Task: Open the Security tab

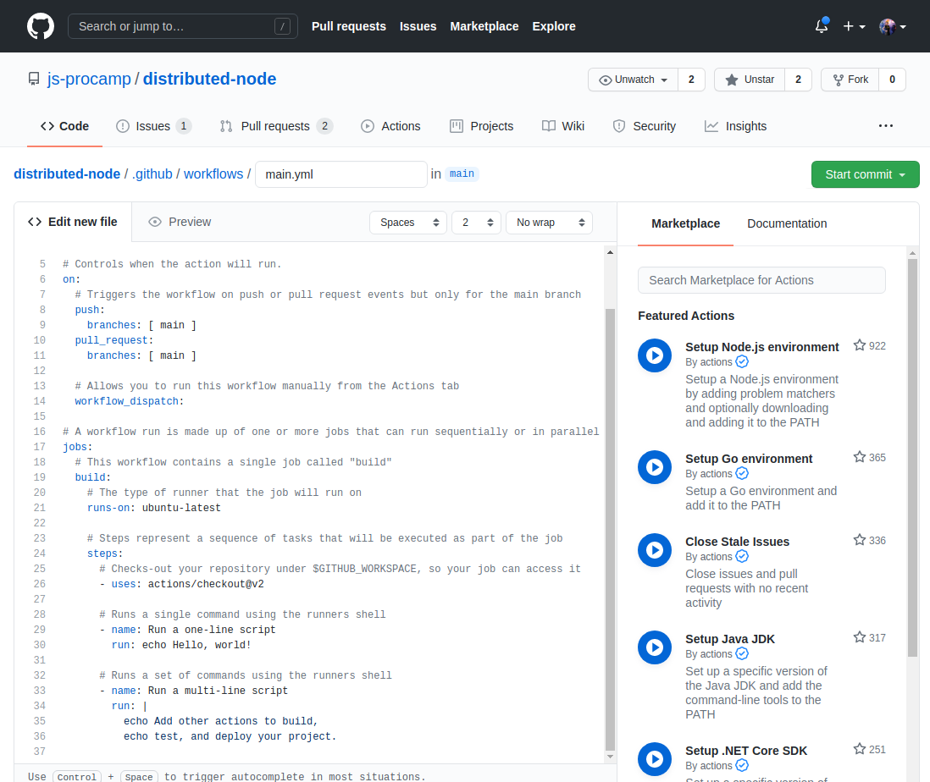Action: [644, 126]
